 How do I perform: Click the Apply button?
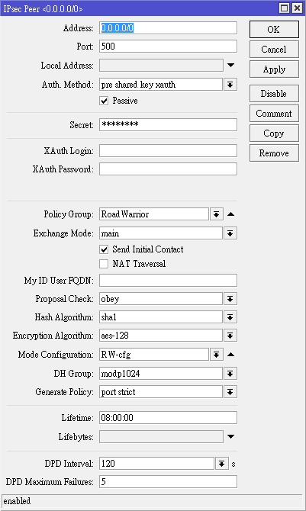click(x=274, y=69)
